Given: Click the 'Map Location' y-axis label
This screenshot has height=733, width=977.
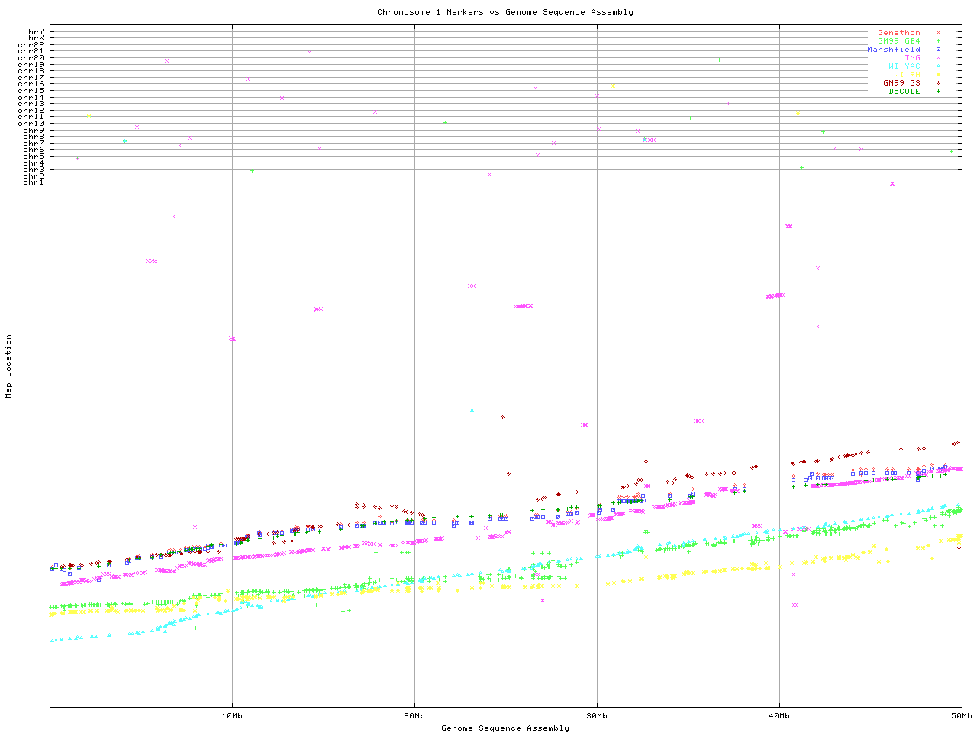Looking at the screenshot, I should (9, 366).
